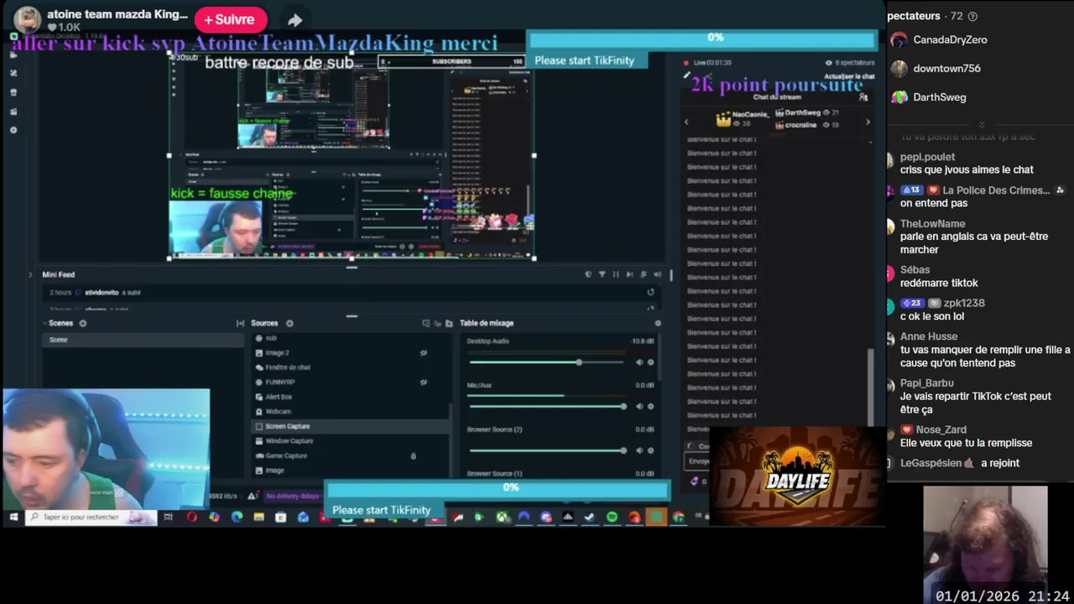Adjust Browser Source (2) volume slider

pos(546,450)
